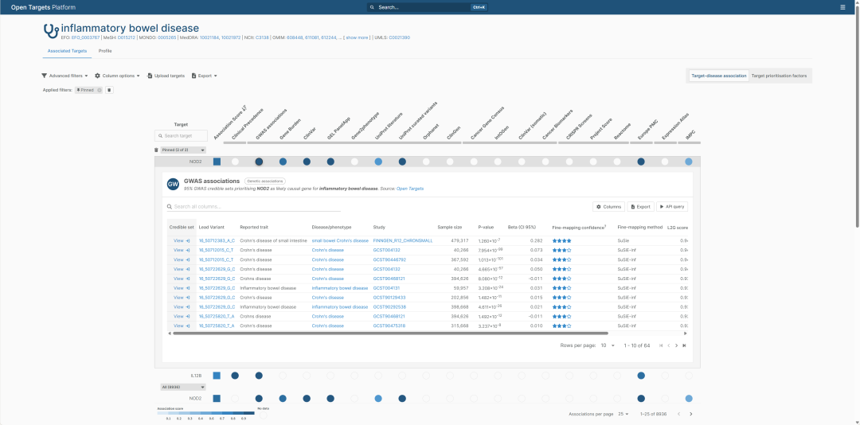860x425 pixels.
Task: Click the GWAS panel Export button
Action: coord(640,207)
